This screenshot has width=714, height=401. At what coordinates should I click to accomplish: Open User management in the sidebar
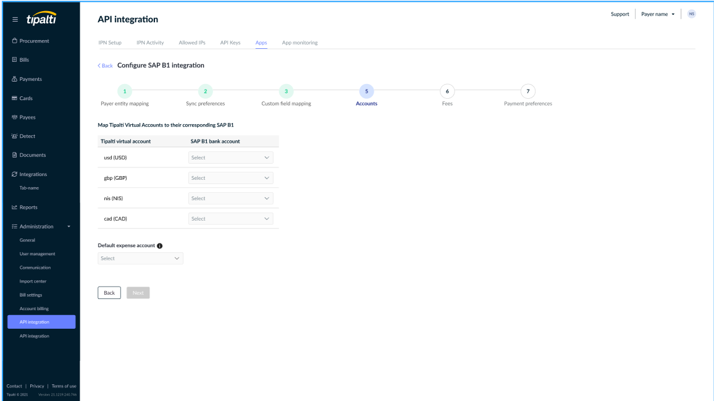pyautogui.click(x=37, y=254)
